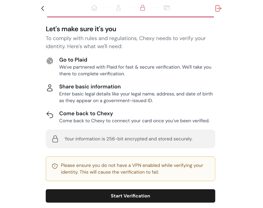Click the profile step icon in the progress bar
The height and width of the screenshot is (208, 263).
118,8
